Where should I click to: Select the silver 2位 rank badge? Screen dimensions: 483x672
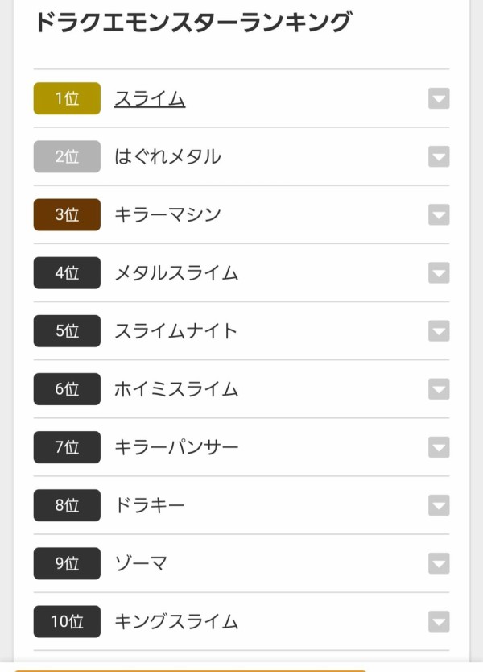(x=66, y=156)
